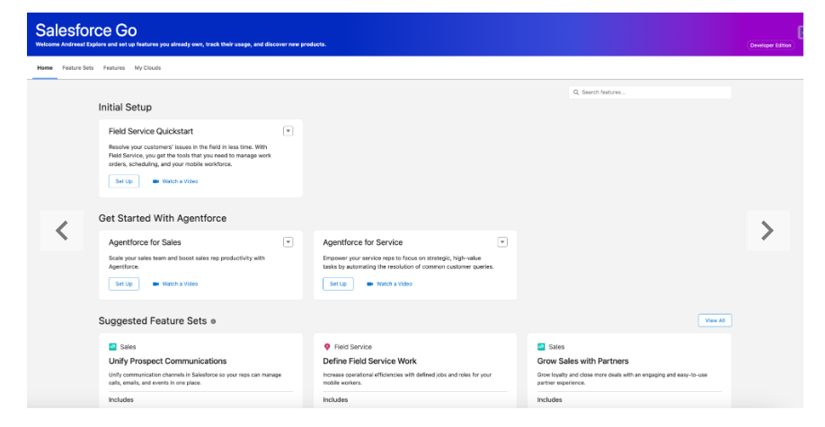Click the Sales icon on Unify Prospect Communications
The height and width of the screenshot is (427, 825).
[112, 346]
